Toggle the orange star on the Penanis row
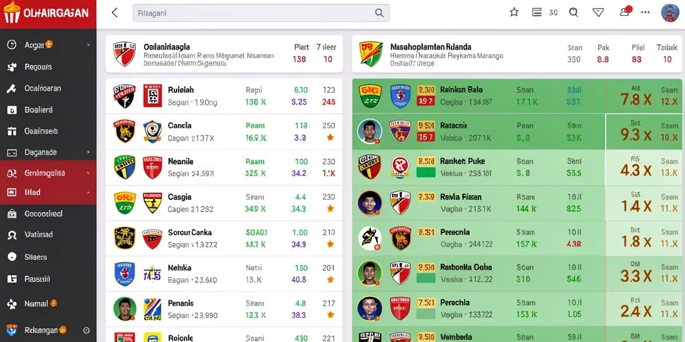This screenshot has height=342, width=685. pyautogui.click(x=330, y=315)
